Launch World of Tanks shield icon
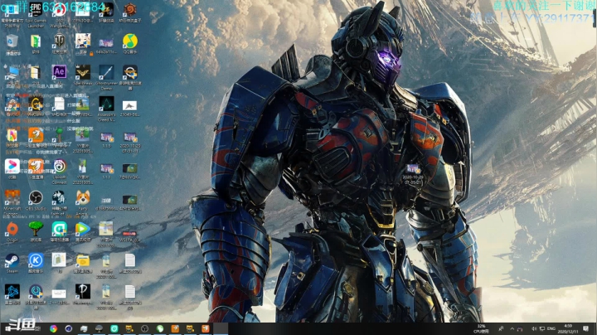597x335 pixels. click(x=59, y=41)
